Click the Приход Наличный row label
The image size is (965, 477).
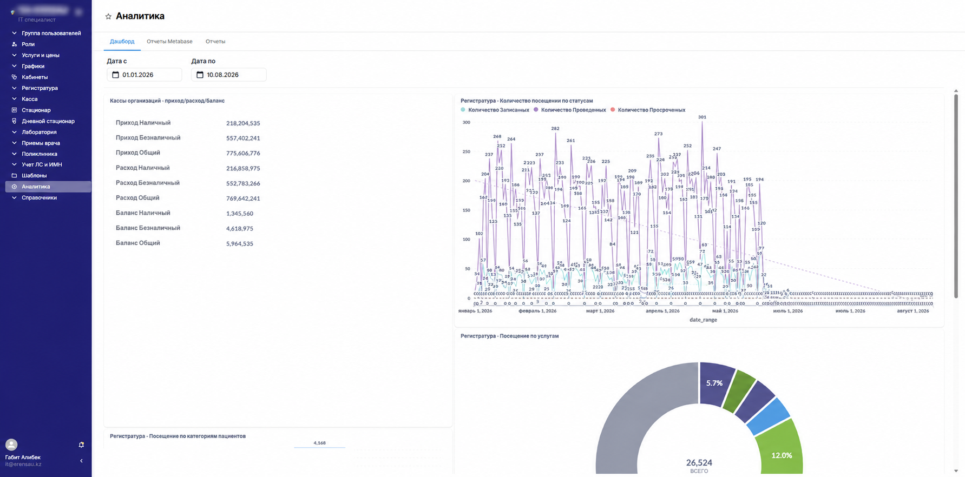tap(143, 123)
